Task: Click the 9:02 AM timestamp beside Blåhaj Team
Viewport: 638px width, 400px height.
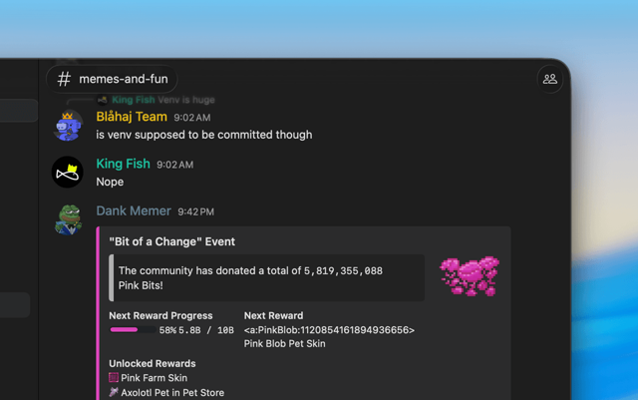Action: 192,118
